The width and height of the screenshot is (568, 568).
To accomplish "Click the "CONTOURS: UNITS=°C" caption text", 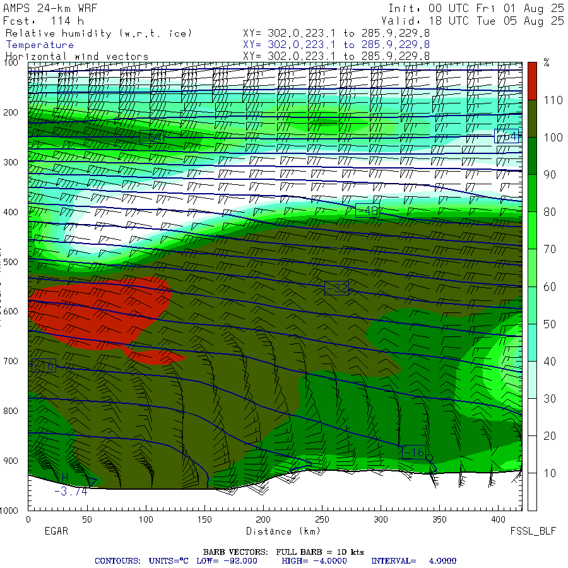I will click(x=141, y=561).
